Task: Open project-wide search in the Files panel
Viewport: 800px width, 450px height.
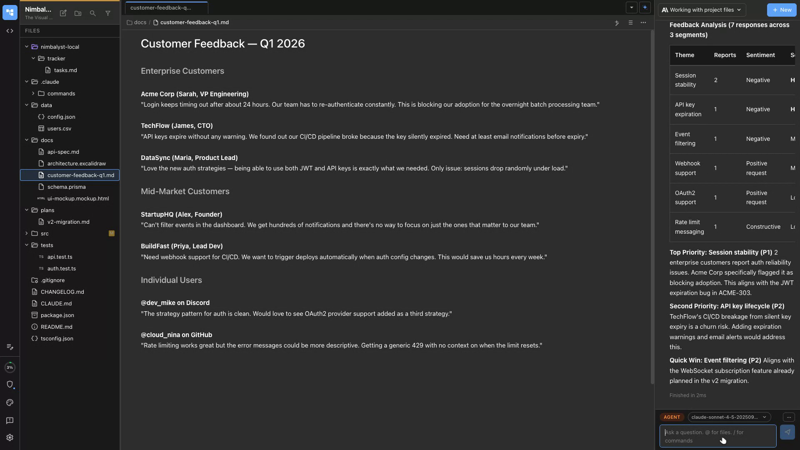Action: click(93, 13)
